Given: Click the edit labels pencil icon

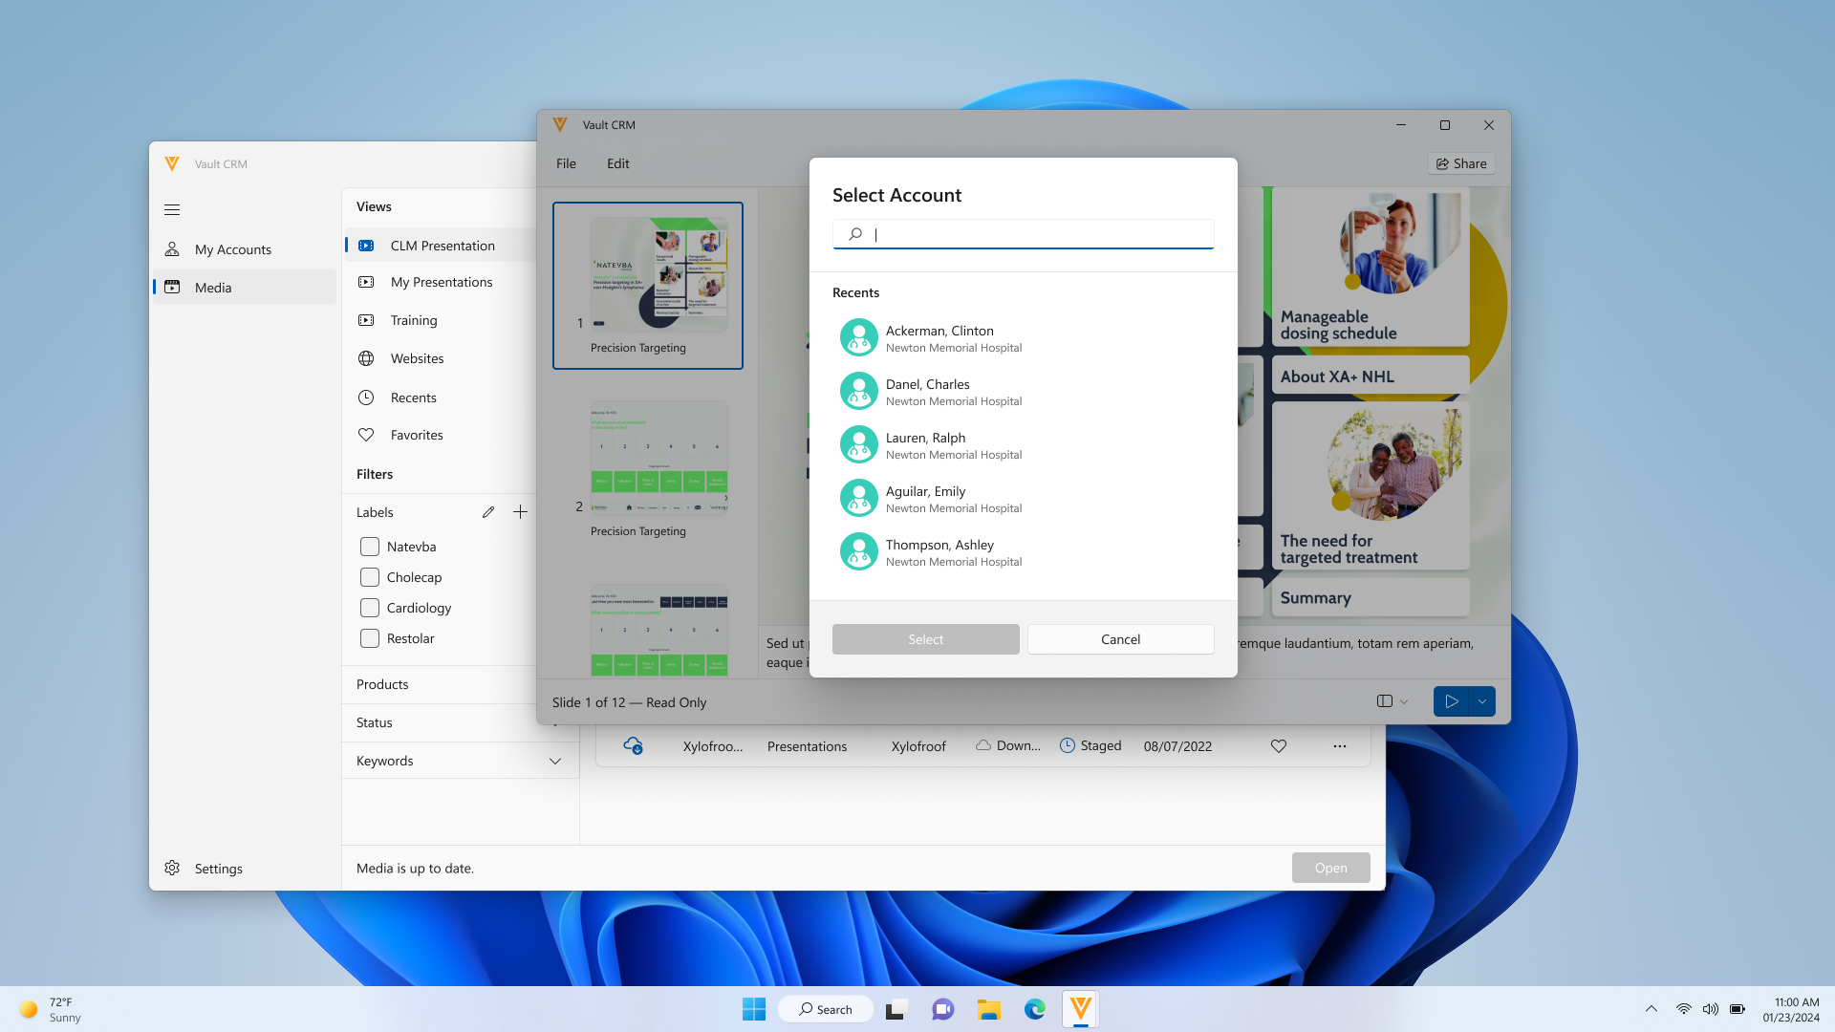Looking at the screenshot, I should tap(488, 512).
